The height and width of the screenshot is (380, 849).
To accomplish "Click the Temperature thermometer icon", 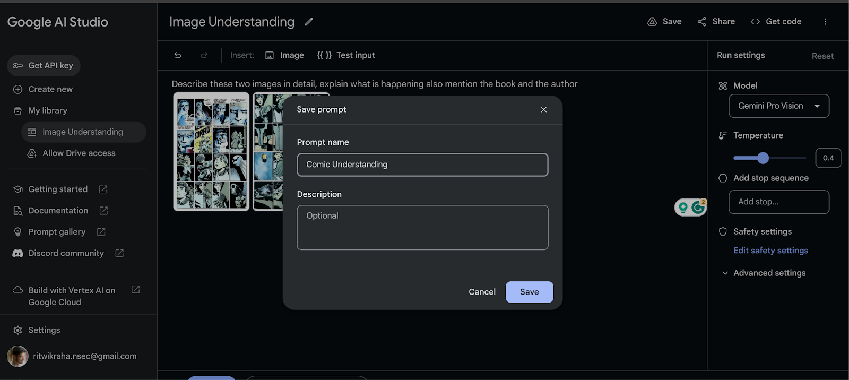I will pyautogui.click(x=723, y=136).
